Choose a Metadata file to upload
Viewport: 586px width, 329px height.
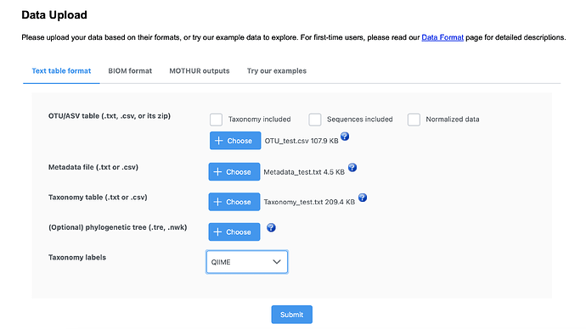tap(234, 171)
